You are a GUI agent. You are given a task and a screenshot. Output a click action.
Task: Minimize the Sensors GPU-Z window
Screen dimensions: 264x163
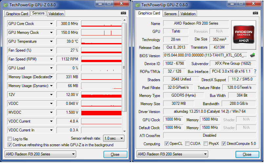point(100,4)
